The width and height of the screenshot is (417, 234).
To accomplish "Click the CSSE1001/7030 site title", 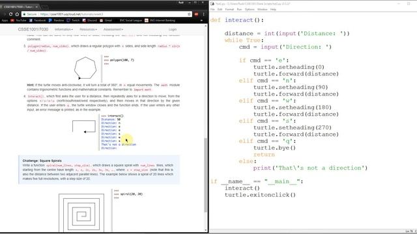I will 33,29.
